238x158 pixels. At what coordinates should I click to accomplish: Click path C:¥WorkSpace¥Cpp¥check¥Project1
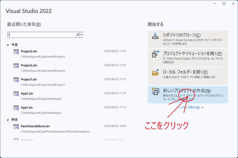click(43, 85)
